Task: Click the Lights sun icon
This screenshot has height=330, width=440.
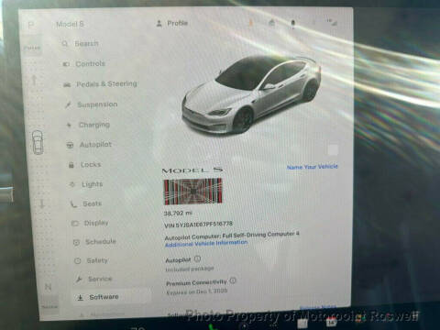Action: (72, 184)
